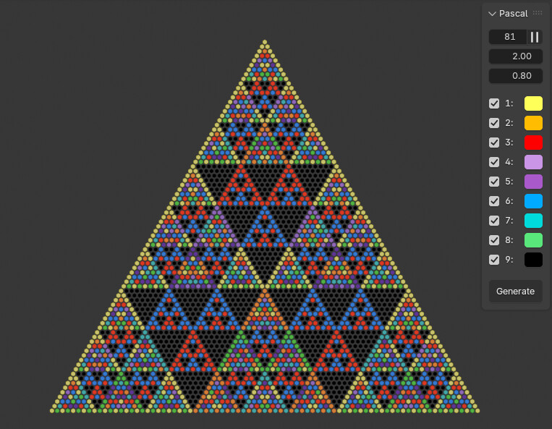Uncheck the checkbox for color 6
This screenshot has height=429, width=552.
494,201
